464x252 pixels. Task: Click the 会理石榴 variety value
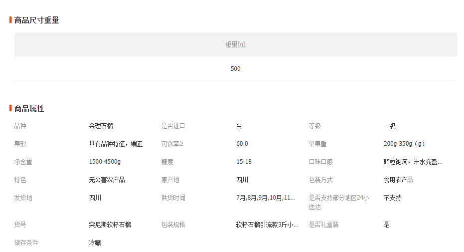pos(101,126)
